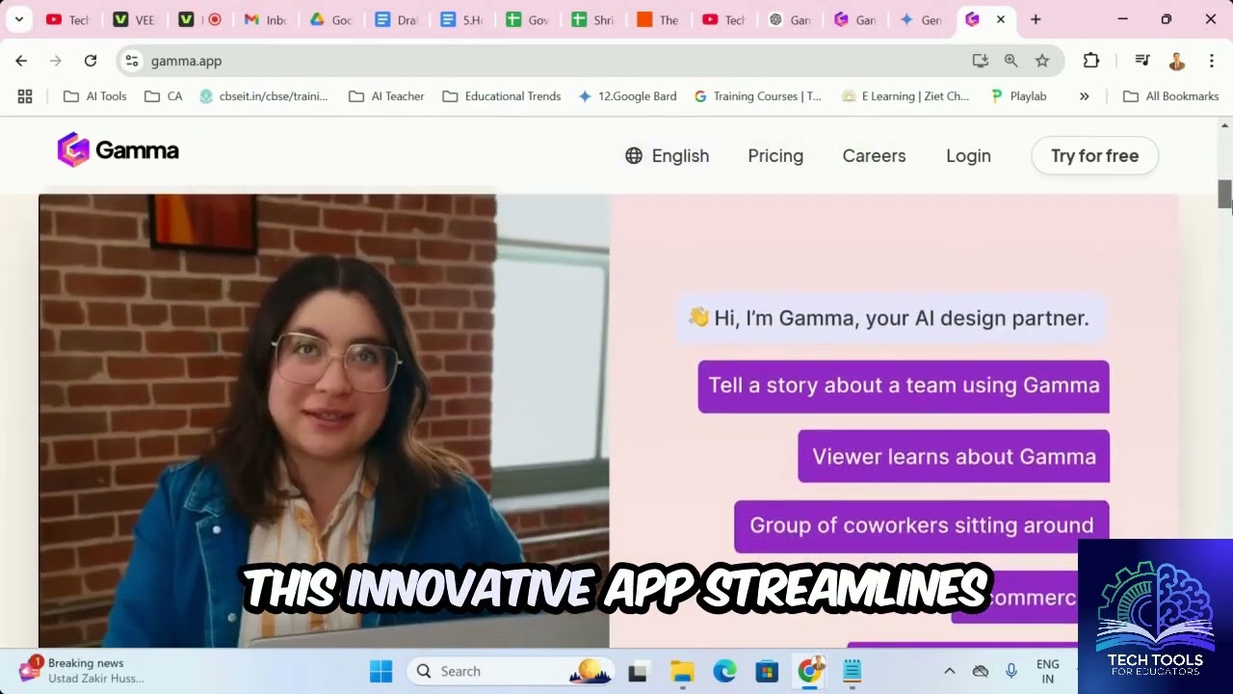Click the woman's video thumbnail

pyautogui.click(x=324, y=420)
